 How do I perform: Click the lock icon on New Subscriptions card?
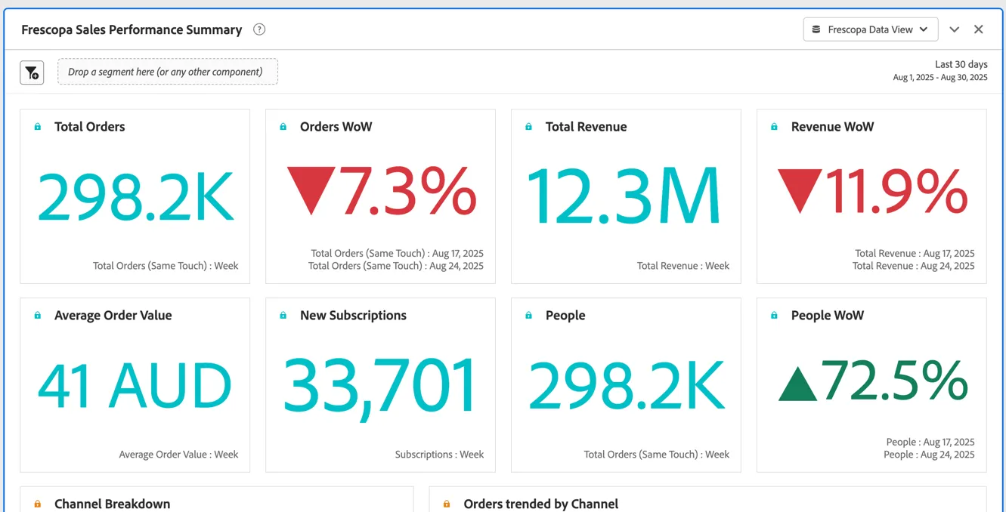pyautogui.click(x=283, y=316)
